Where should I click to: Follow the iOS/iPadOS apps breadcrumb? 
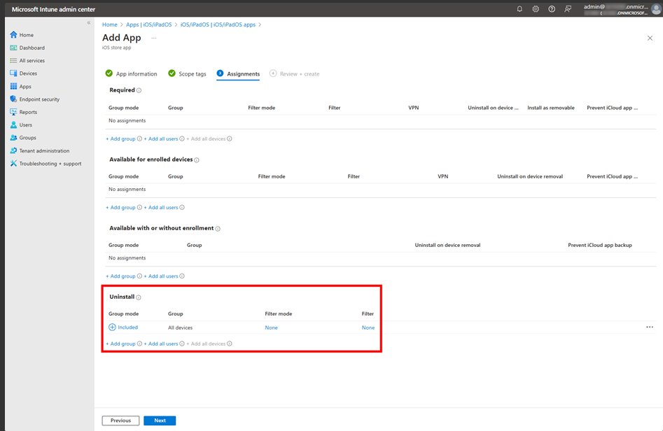tap(218, 24)
